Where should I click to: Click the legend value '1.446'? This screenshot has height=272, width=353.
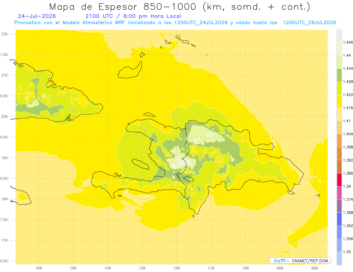coord(348,42)
